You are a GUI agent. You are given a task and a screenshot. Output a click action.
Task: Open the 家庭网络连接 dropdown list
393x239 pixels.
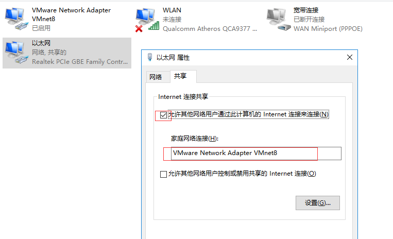click(256, 153)
